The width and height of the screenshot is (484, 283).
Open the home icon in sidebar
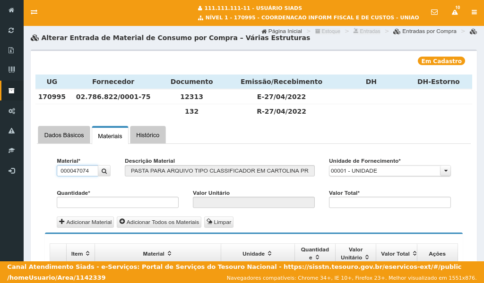coord(11,10)
